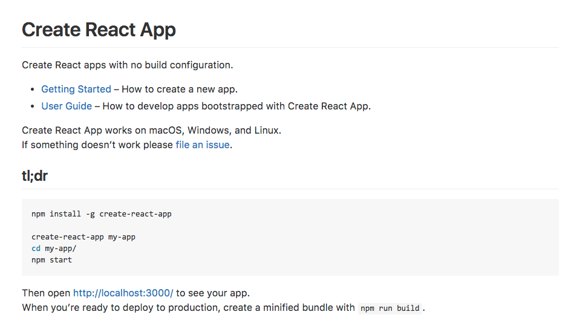Click the 'create-react-app my-app' command line
This screenshot has height=326, width=577.
coord(83,236)
